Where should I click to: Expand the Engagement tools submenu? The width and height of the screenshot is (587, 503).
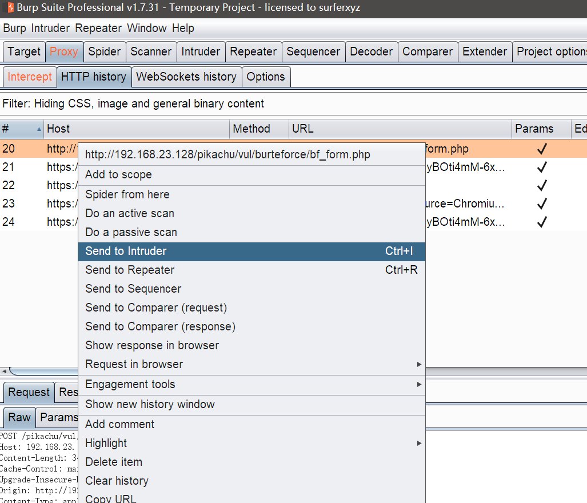pos(251,384)
